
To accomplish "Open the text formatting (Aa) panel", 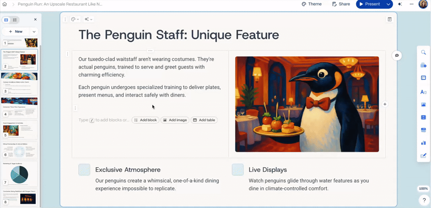I will click(x=423, y=92).
